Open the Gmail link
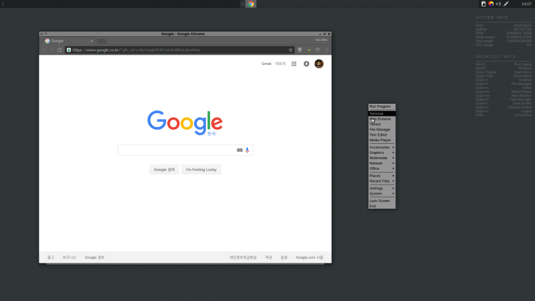The height and width of the screenshot is (301, 535). 266,64
